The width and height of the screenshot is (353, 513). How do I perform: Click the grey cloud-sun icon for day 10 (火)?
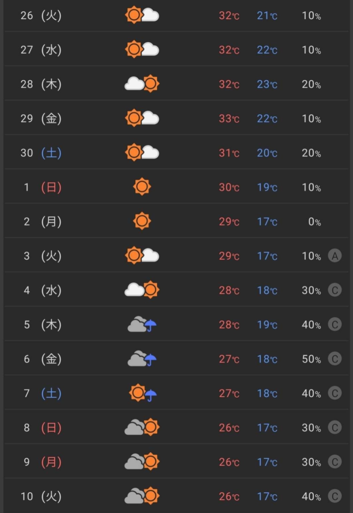[142, 496]
